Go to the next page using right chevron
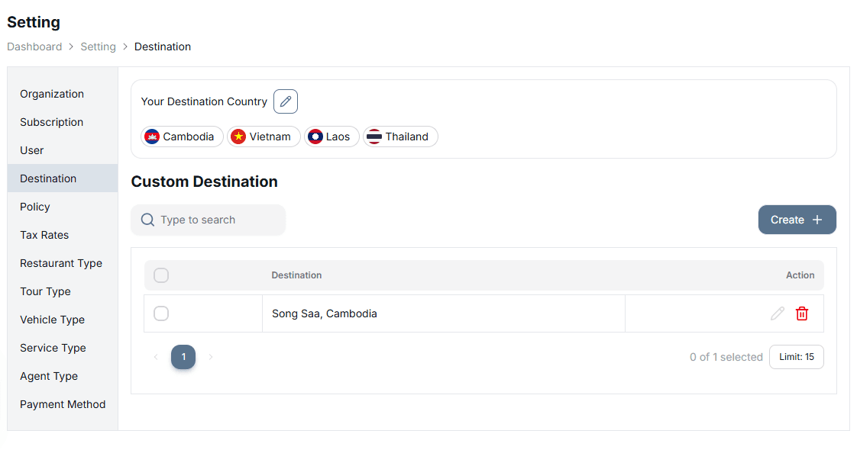Image resolution: width=857 pixels, height=466 pixels. [210, 356]
